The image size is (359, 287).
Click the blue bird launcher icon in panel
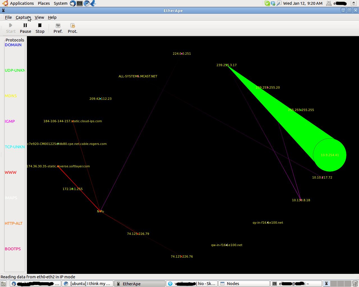(93, 3)
